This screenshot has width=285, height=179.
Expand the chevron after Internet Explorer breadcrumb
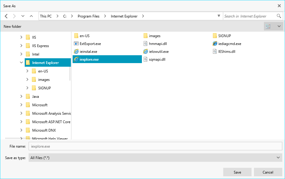(143, 16)
